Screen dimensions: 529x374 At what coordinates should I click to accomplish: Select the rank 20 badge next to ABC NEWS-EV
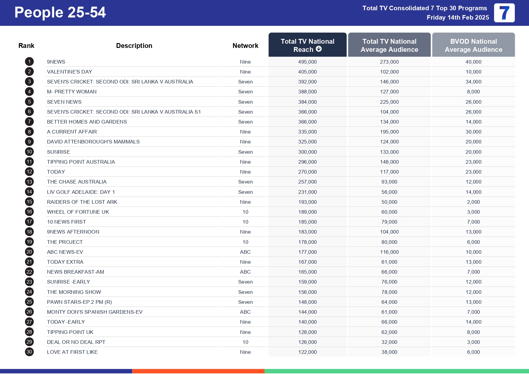(x=29, y=252)
